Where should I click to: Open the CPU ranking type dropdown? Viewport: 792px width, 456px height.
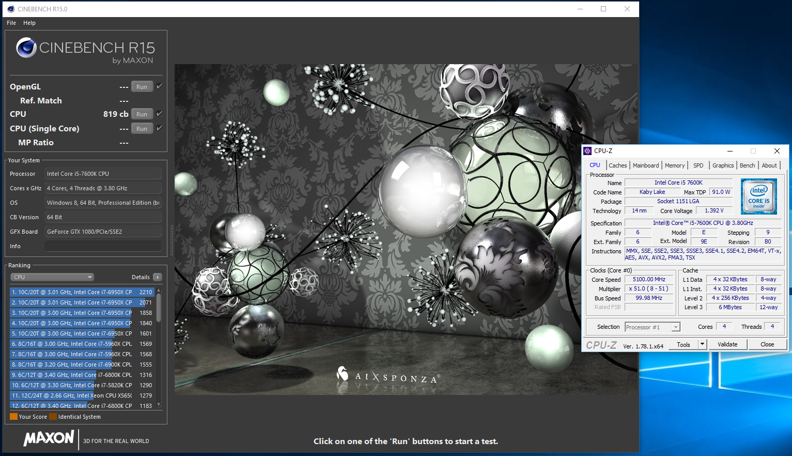(52, 277)
